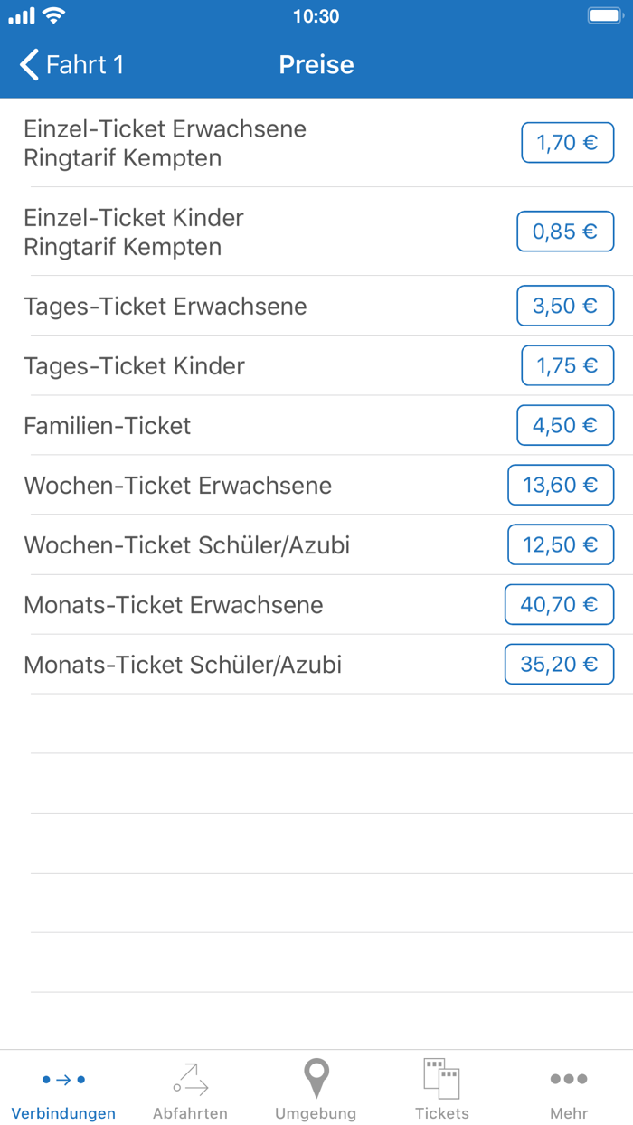Select the 1,70 € Einzel-Ticket Erwachsene price
The image size is (633, 1125).
pos(567,142)
